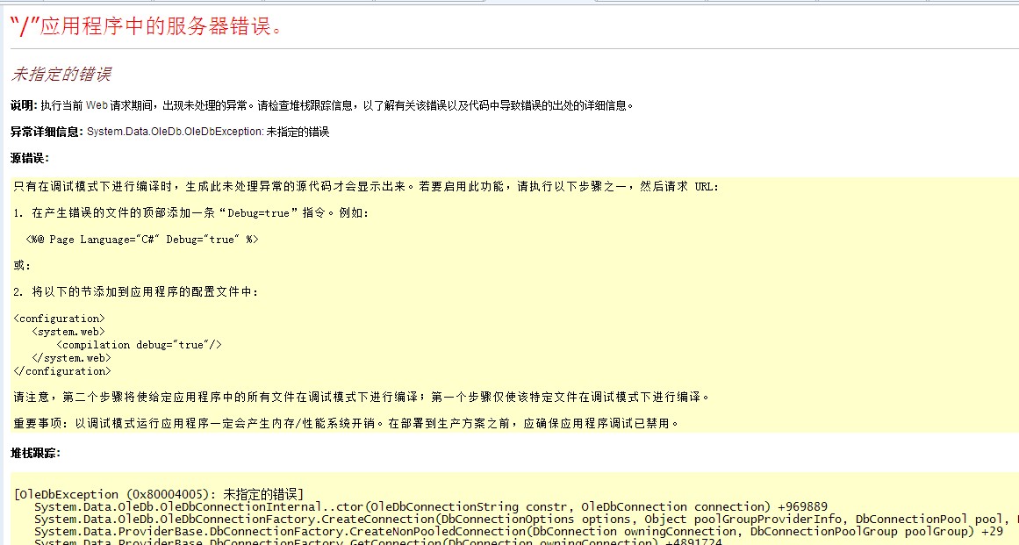Click the closing </system.web> tag line
Viewport: 1019px width, 545px height.
pyautogui.click(x=71, y=358)
